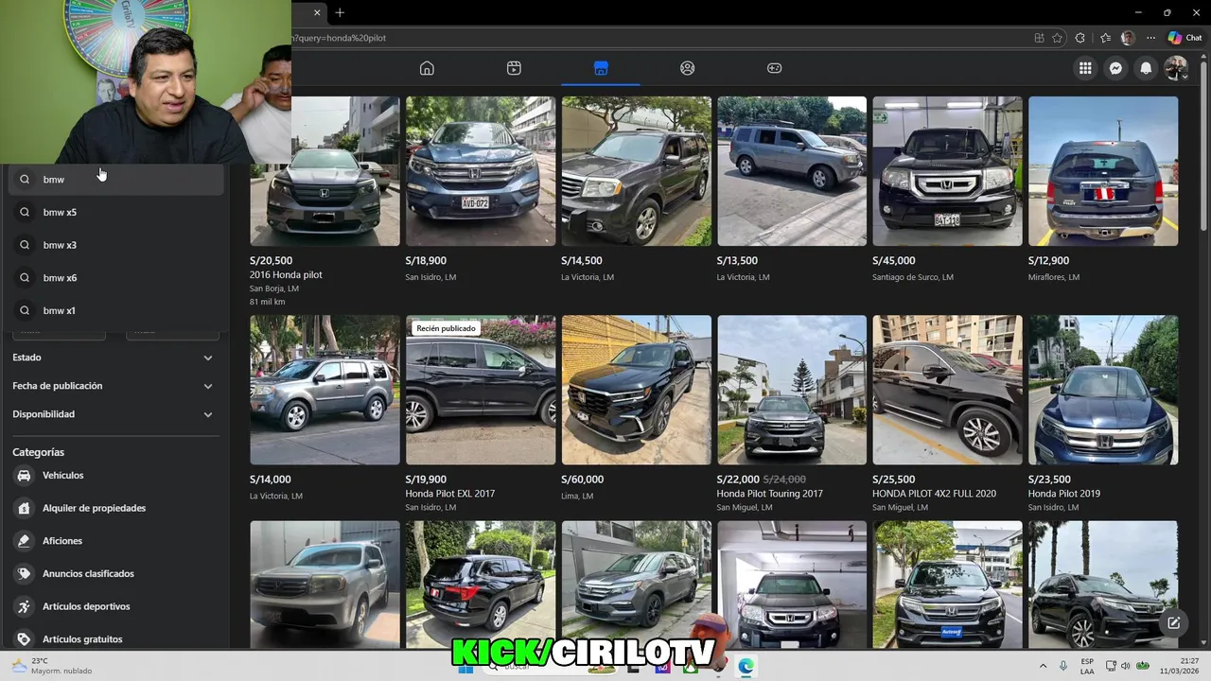The height and width of the screenshot is (681, 1211).
Task: Select the "bmw x3" search suggestion
Action: [x=116, y=245]
